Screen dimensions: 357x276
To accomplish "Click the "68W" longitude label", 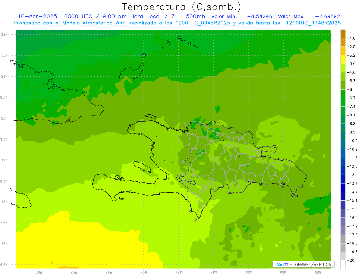I will coord(318,272).
